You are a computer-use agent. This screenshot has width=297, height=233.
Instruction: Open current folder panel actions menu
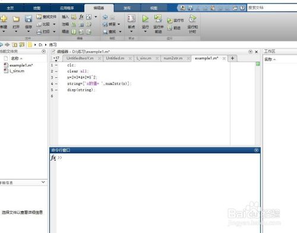coord(44,51)
